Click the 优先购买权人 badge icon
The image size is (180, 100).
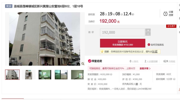coord(136,84)
